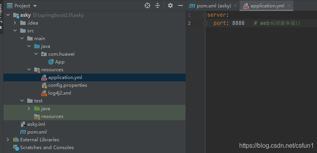Select pom.xml in project tree
The width and height of the screenshot is (317, 153).
pyautogui.click(x=37, y=132)
